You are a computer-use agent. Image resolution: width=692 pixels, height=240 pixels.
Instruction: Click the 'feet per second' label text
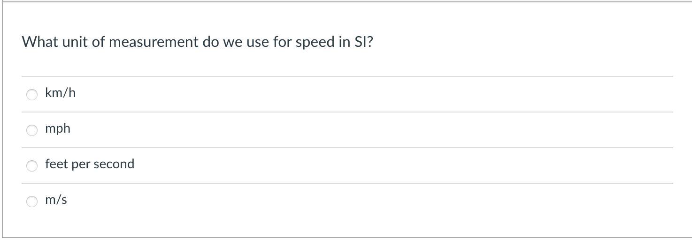[x=90, y=164]
